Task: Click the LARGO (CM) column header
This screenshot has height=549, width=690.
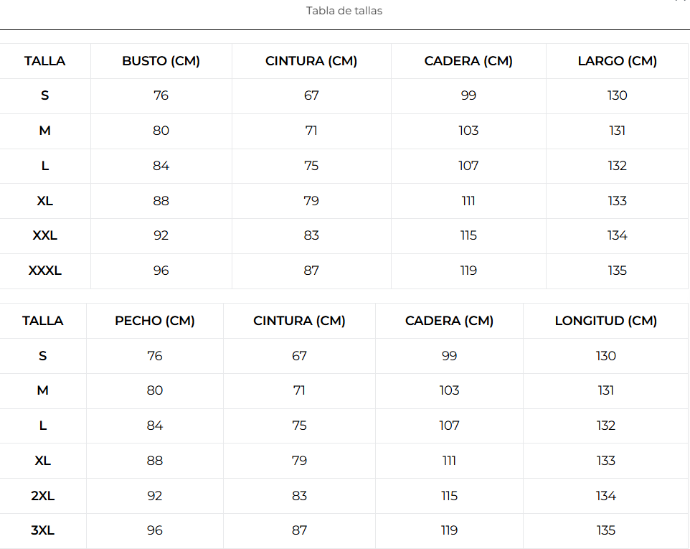Action: [x=618, y=61]
